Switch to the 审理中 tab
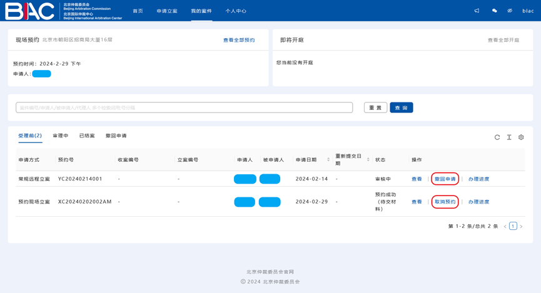Viewport: 541px width, 293px height. point(61,136)
